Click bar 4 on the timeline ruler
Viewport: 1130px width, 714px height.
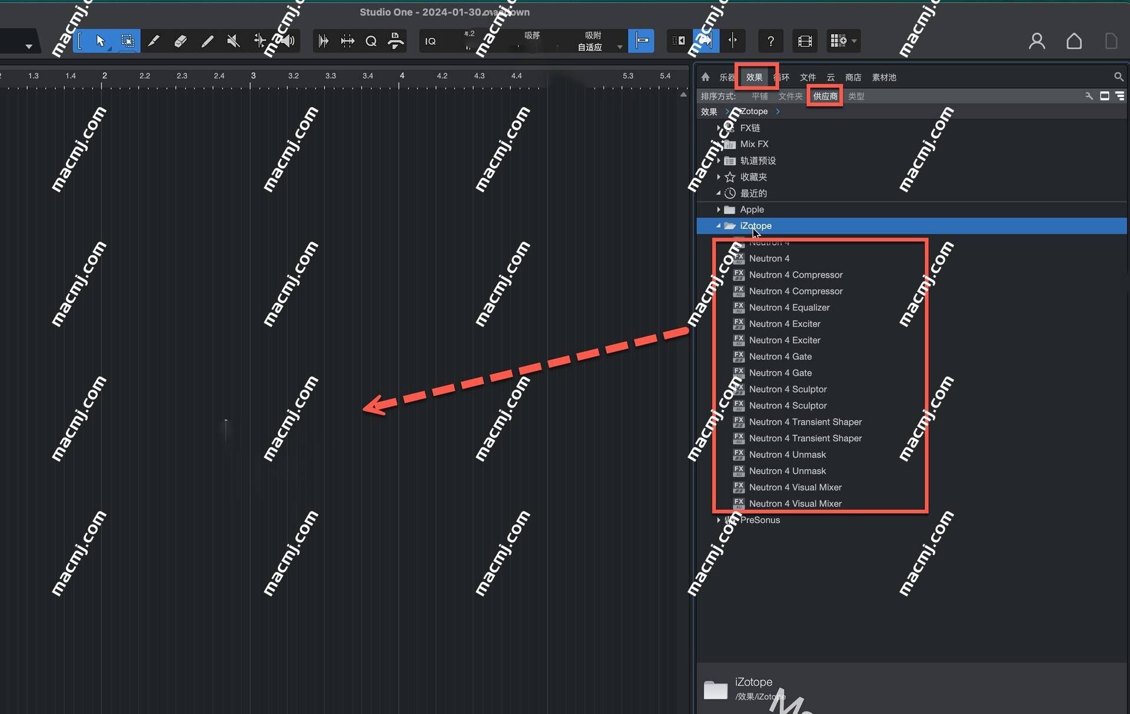[401, 76]
